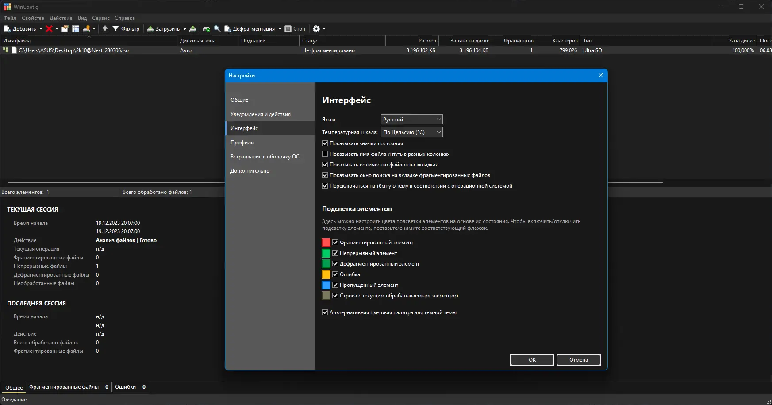Screen dimensions: 772x405
Task: Open the language dropdown showing Русский
Action: coord(411,120)
